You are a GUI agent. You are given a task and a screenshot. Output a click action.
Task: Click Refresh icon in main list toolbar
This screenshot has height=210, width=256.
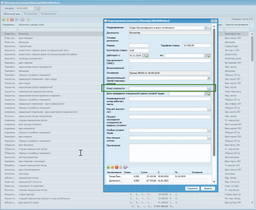pos(28,20)
